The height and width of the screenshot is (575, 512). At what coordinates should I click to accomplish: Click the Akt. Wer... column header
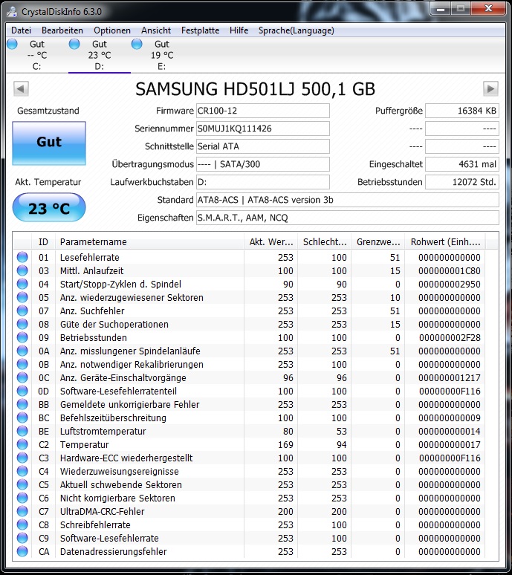click(271, 242)
